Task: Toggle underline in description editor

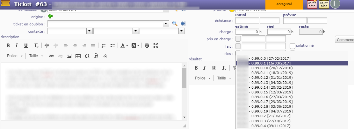Action: [x=26, y=45]
